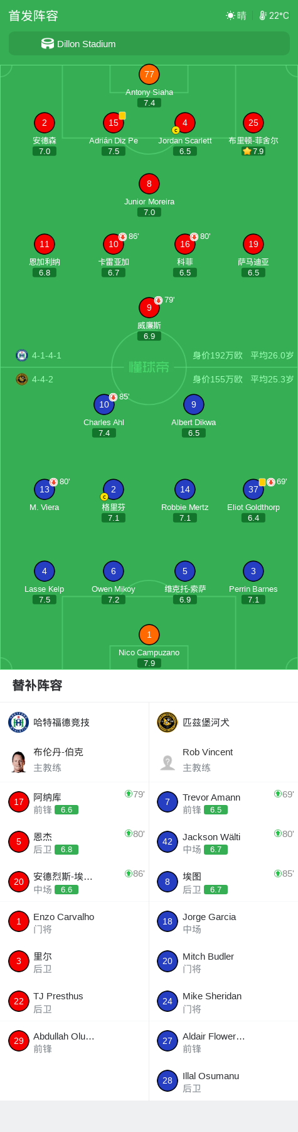The height and width of the screenshot is (1132, 298).
Task: Open Pittsburgh Riverhounds team badge in substitutes
Action: pos(168,722)
